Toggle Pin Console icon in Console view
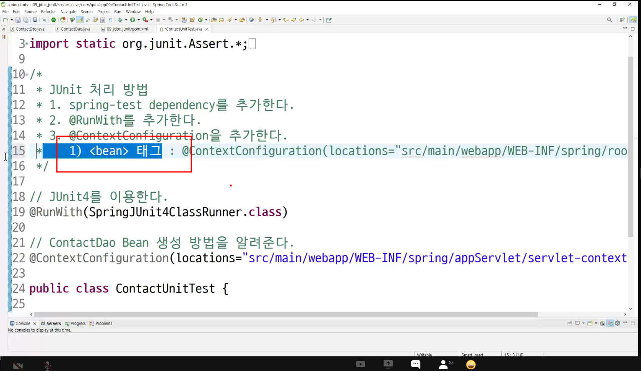Image resolution: width=641 pixels, height=371 pixels. [570, 323]
